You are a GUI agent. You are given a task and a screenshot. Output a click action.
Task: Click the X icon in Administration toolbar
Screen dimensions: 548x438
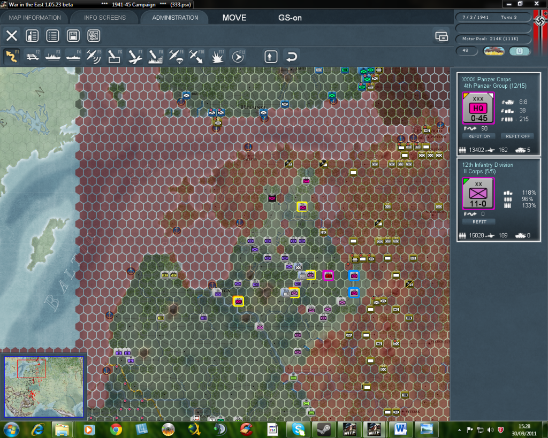12,36
